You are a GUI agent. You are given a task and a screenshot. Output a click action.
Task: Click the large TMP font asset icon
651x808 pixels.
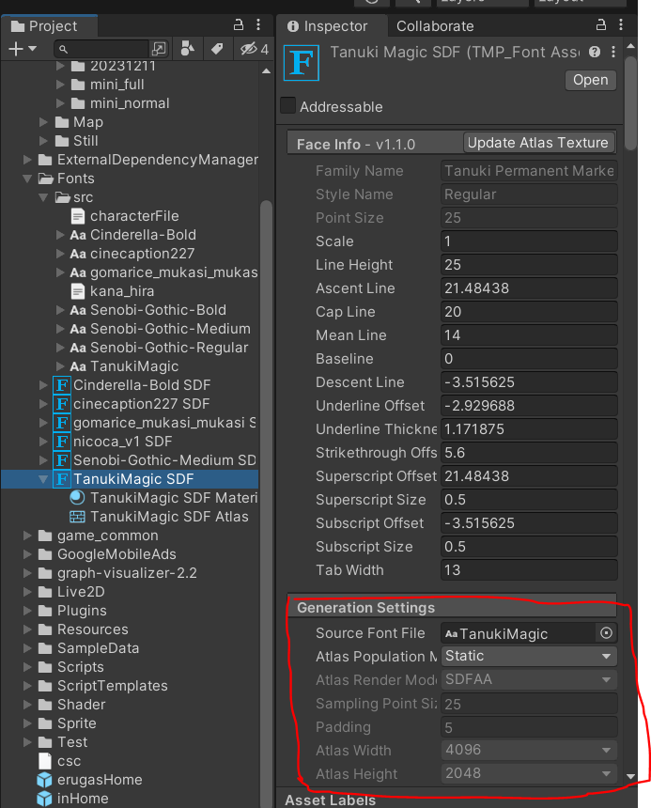point(302,63)
